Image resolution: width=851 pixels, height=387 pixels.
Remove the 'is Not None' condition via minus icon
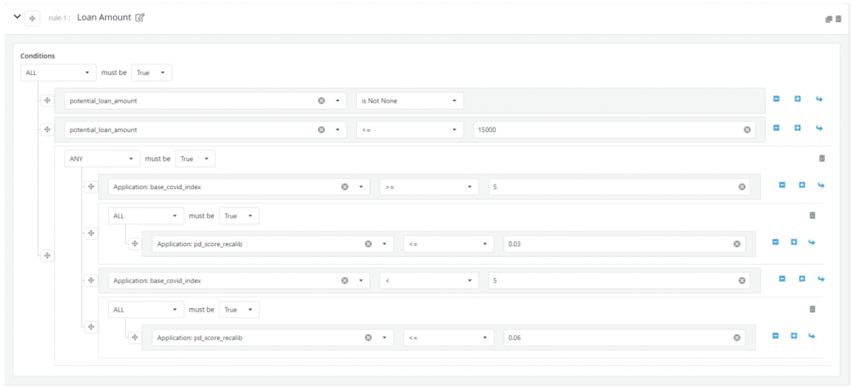tap(776, 100)
